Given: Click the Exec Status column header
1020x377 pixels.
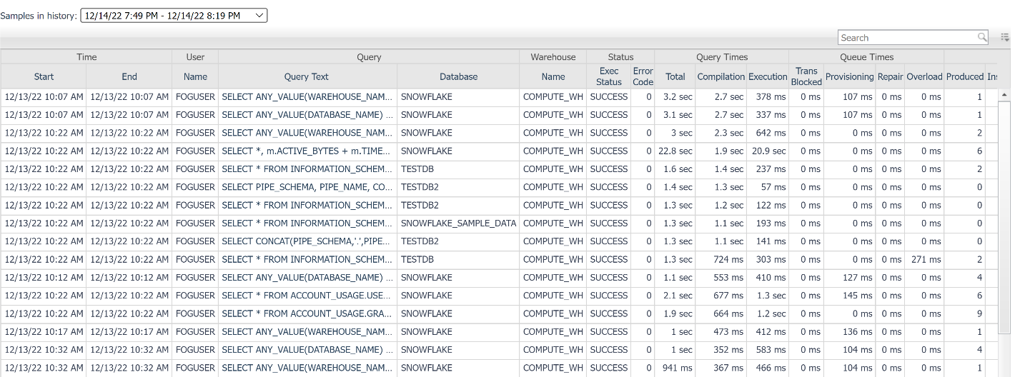Looking at the screenshot, I should (608, 76).
